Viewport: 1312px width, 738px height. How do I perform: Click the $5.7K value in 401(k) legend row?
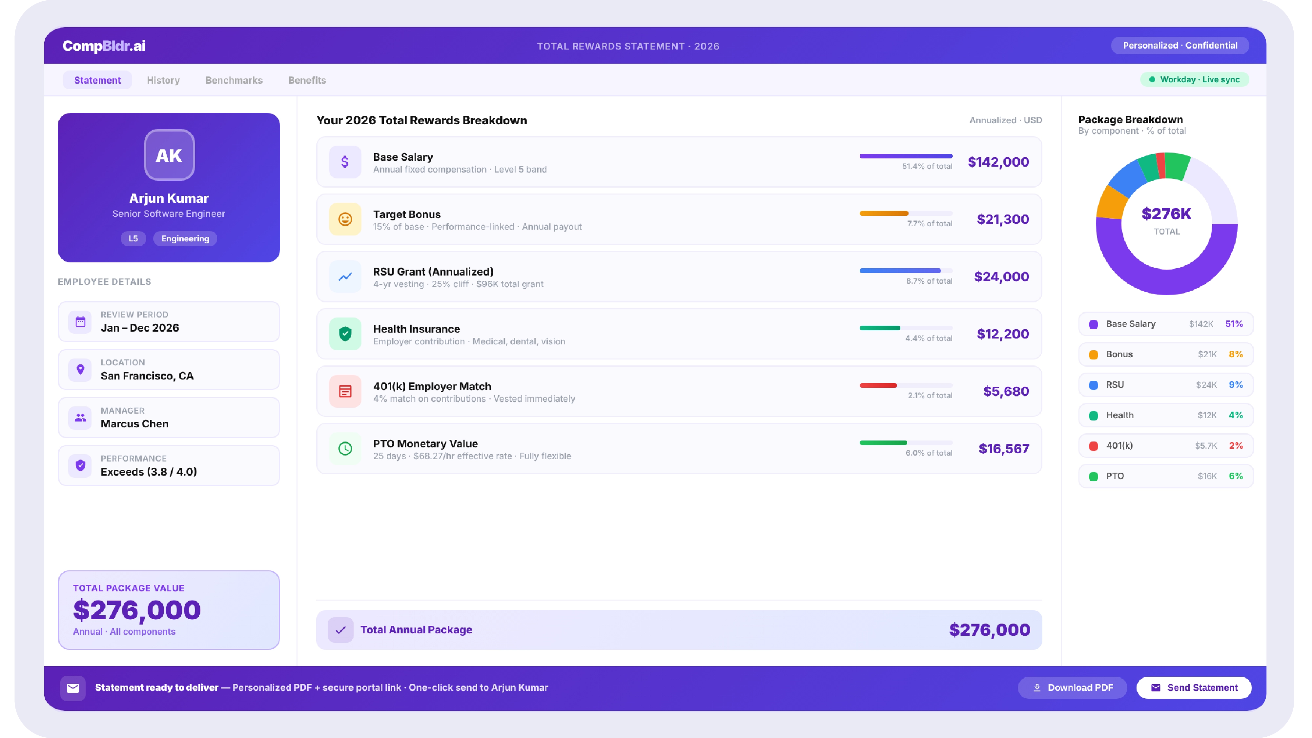point(1205,446)
